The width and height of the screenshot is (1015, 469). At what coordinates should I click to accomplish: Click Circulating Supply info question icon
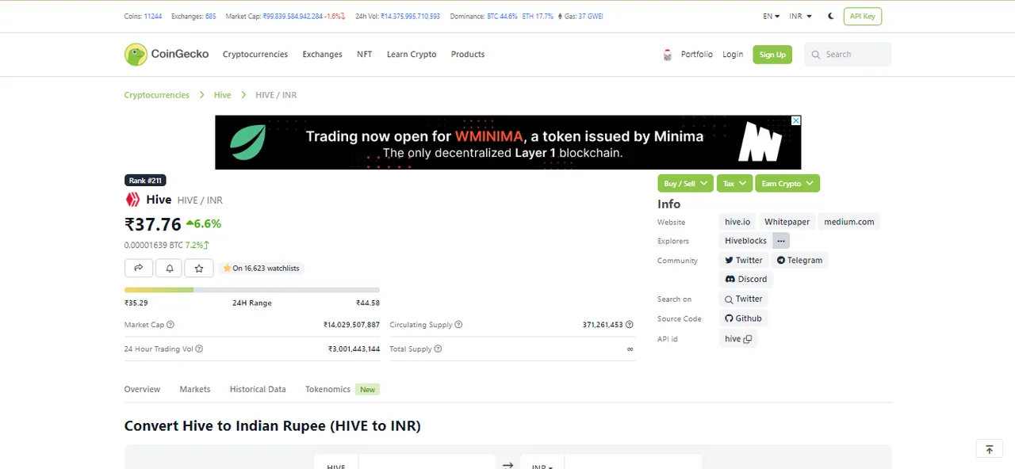coord(458,325)
